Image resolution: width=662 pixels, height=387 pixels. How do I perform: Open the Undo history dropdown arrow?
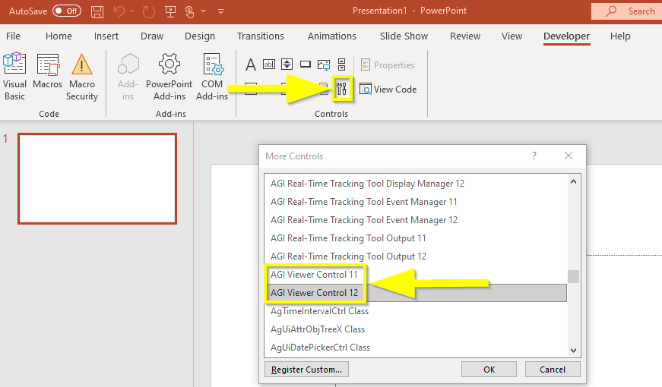(x=131, y=11)
